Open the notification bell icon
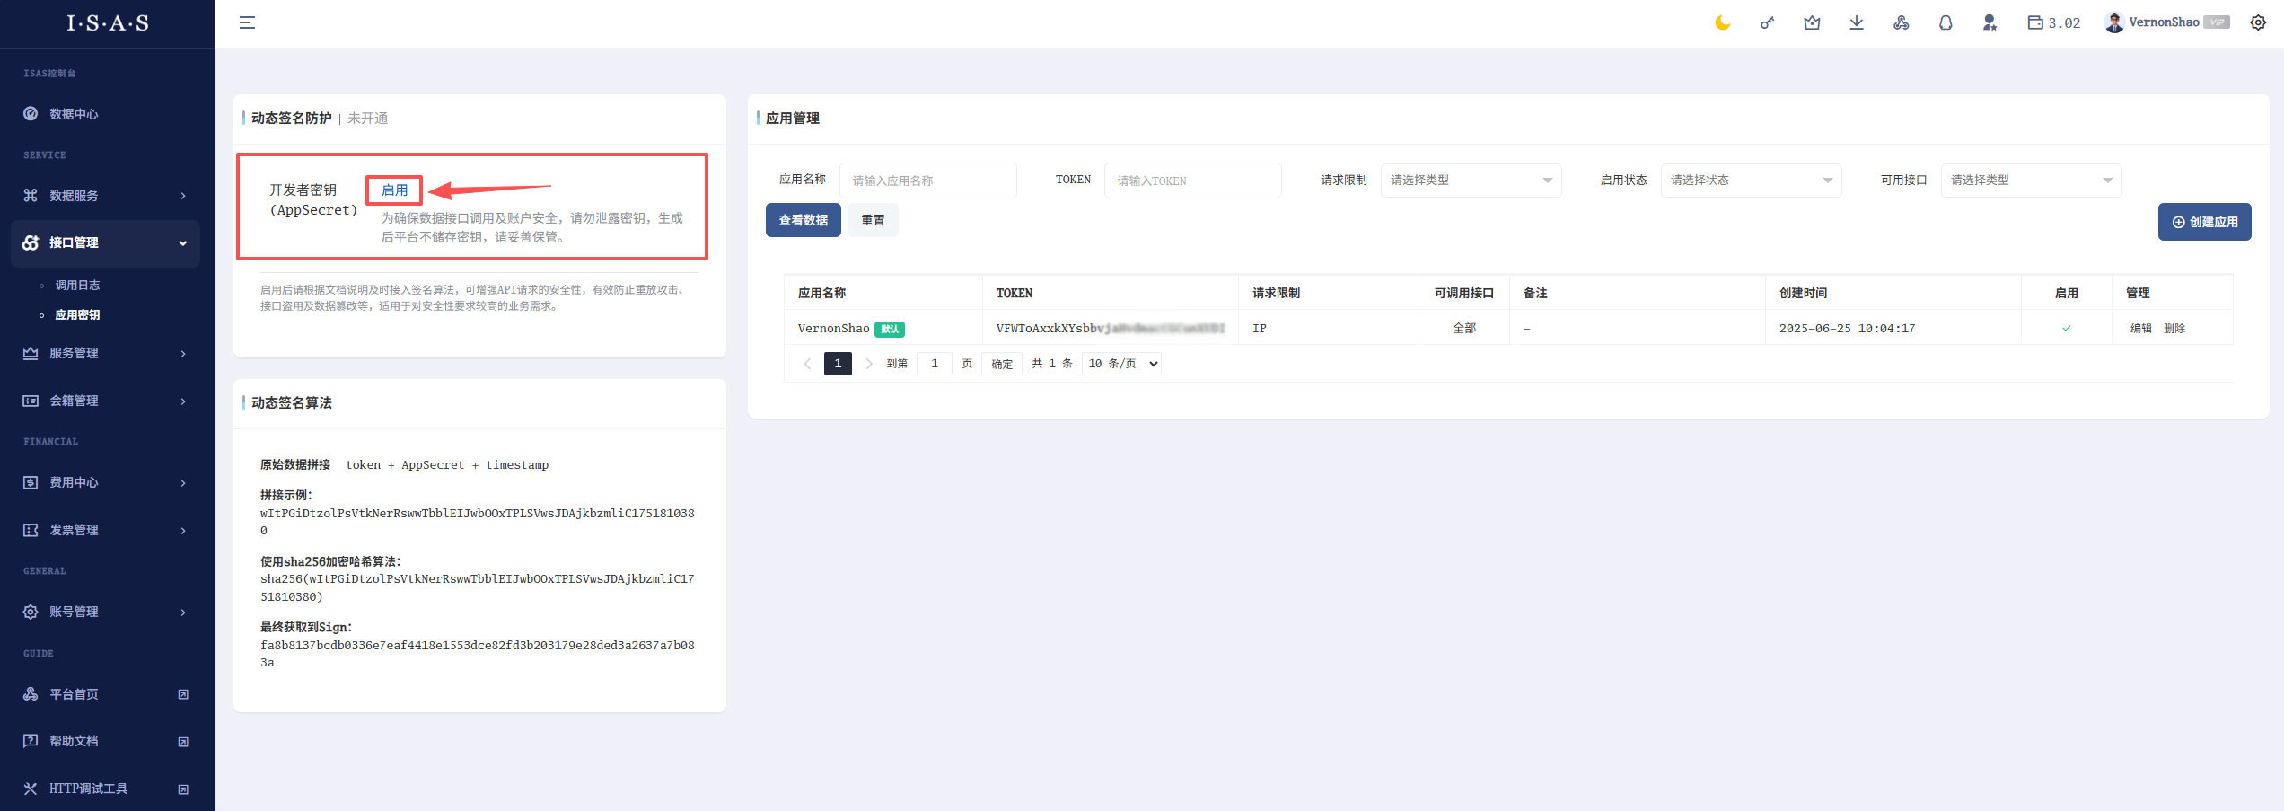Image resolution: width=2284 pixels, height=811 pixels. [x=1946, y=23]
